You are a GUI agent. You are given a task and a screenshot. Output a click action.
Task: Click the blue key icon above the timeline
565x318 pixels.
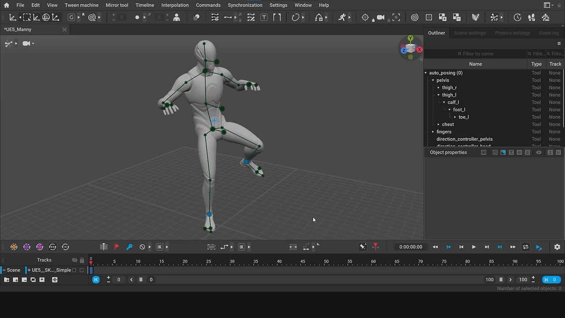click(130, 247)
